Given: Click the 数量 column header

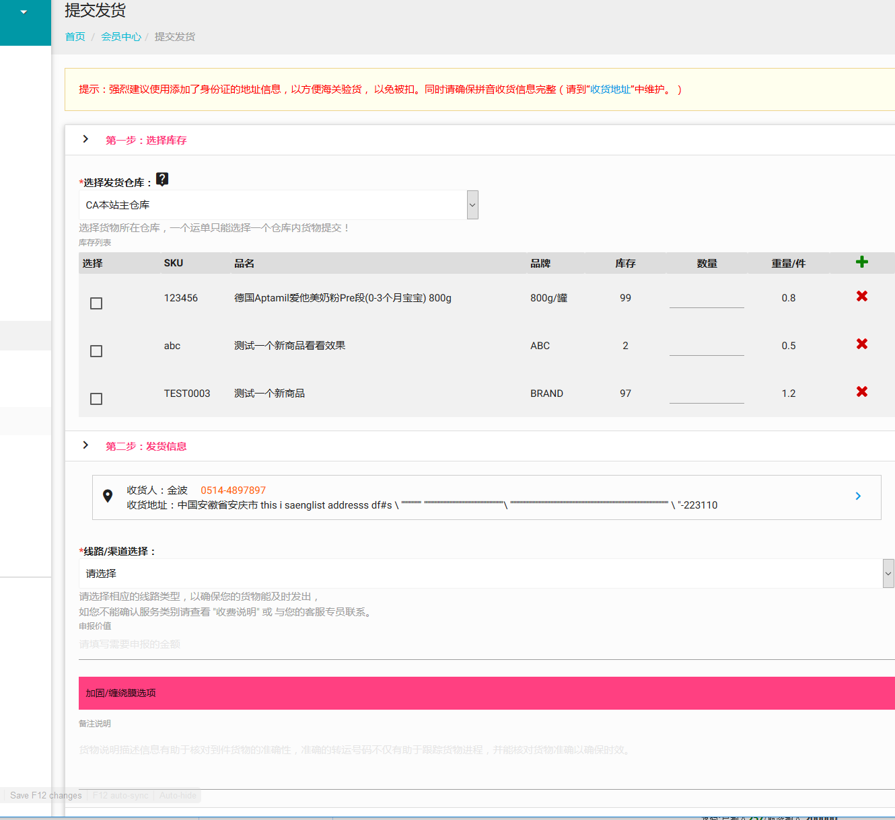Looking at the screenshot, I should (707, 263).
